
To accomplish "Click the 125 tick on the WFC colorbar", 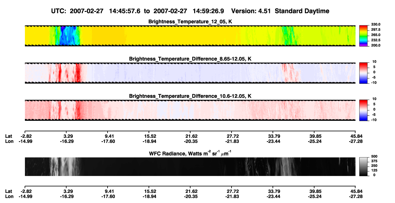I will point(374,170).
